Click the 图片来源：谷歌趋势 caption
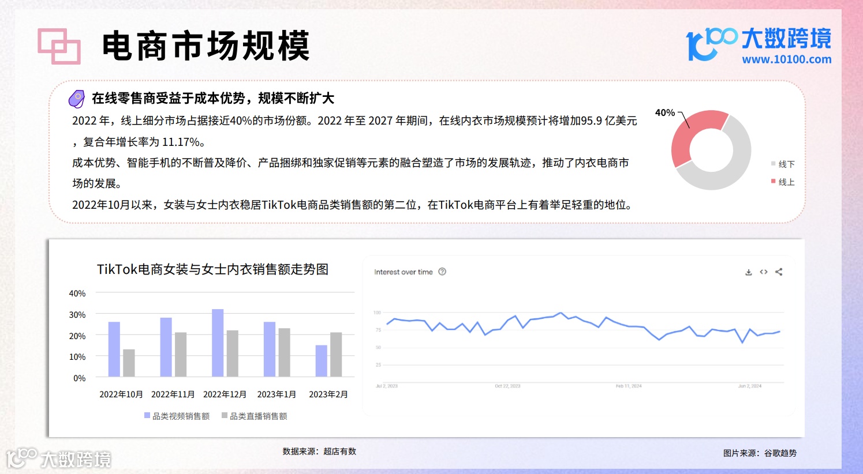The width and height of the screenshot is (863, 474). (x=760, y=453)
